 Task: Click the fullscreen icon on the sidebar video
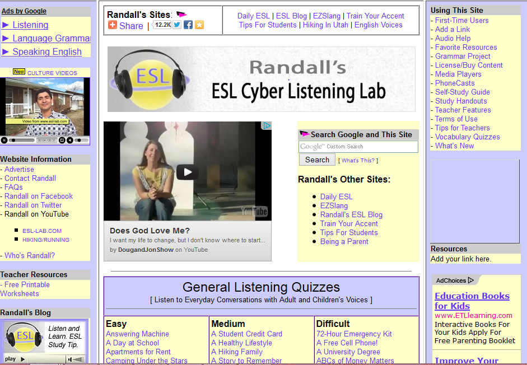[62, 140]
